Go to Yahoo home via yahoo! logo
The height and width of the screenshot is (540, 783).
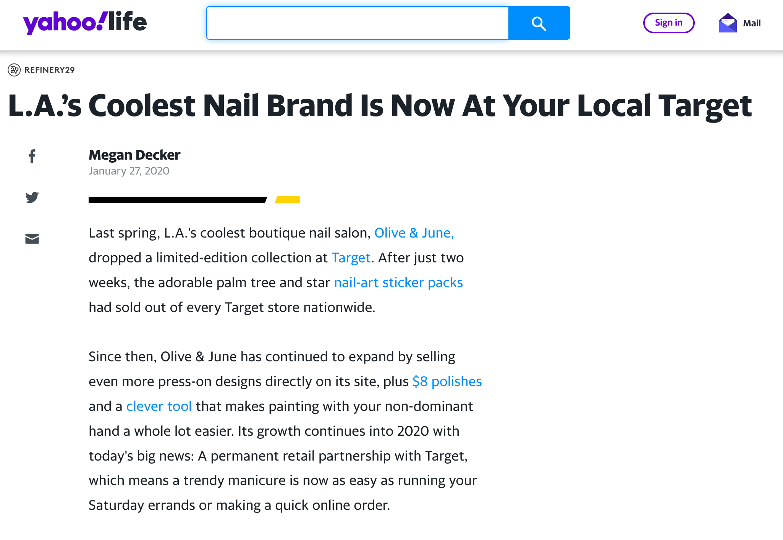pos(63,23)
